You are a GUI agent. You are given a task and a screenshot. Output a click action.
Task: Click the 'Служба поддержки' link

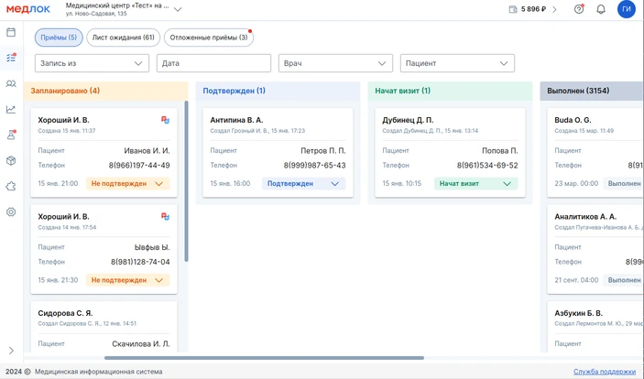coord(604,372)
